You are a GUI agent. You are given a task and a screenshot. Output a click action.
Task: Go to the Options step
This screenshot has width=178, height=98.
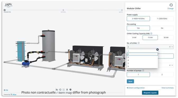[63, 10]
